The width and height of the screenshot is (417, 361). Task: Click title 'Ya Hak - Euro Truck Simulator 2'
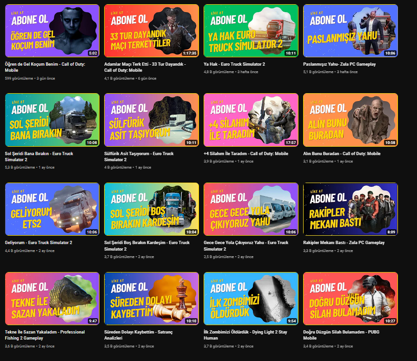[234, 64]
